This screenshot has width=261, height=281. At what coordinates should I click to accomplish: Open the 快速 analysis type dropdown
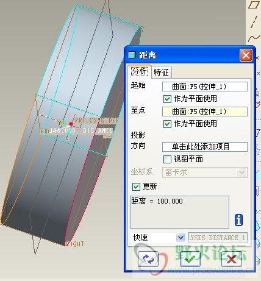(x=159, y=238)
